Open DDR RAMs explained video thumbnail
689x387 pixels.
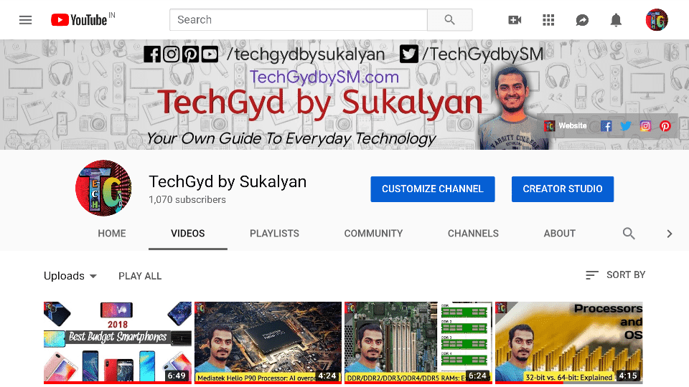(x=418, y=343)
